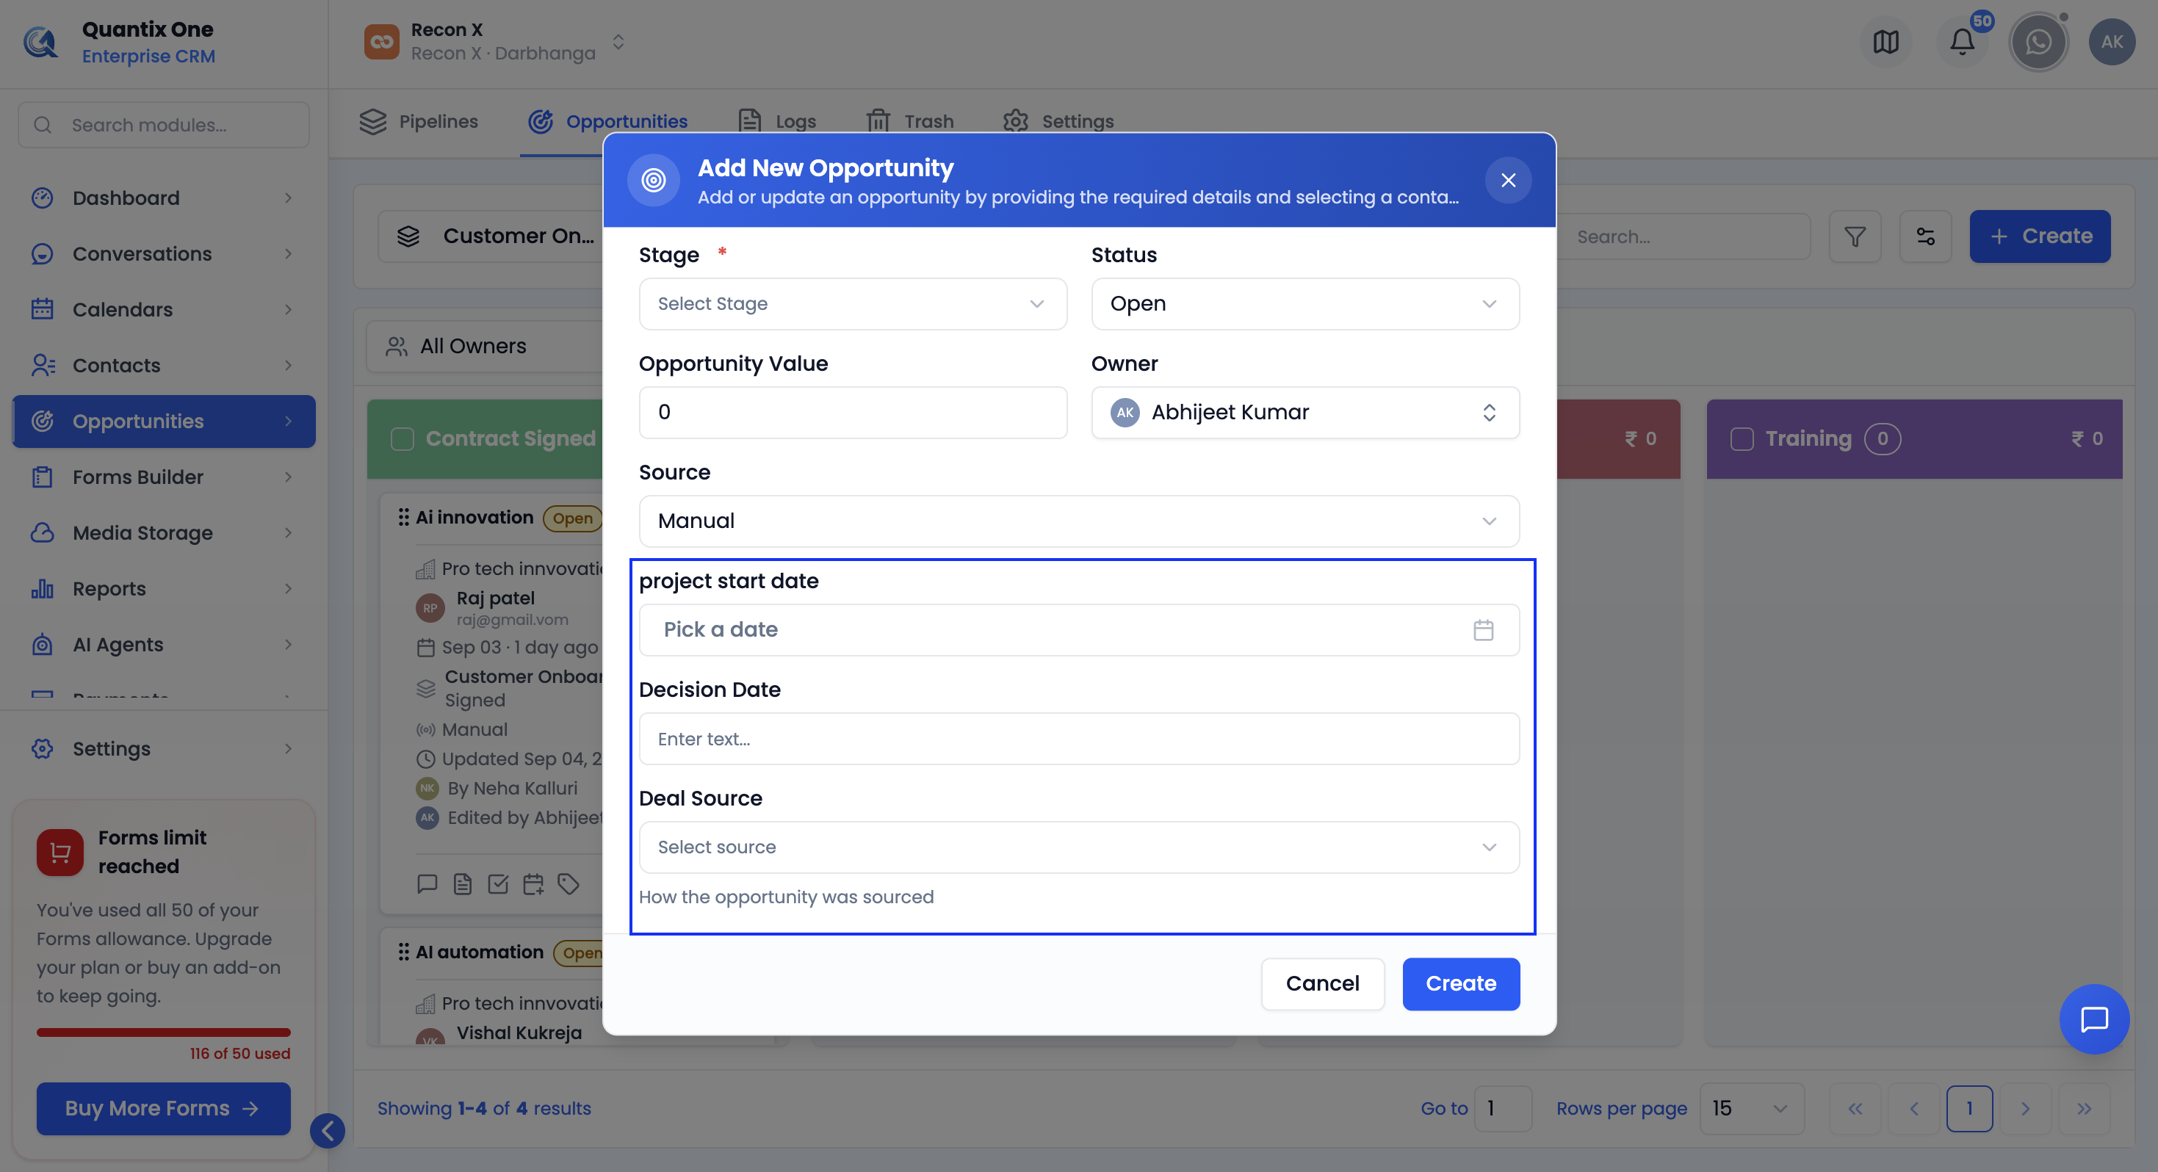The height and width of the screenshot is (1172, 2158).
Task: Click drag handle of AI automation card
Action: [x=403, y=952]
